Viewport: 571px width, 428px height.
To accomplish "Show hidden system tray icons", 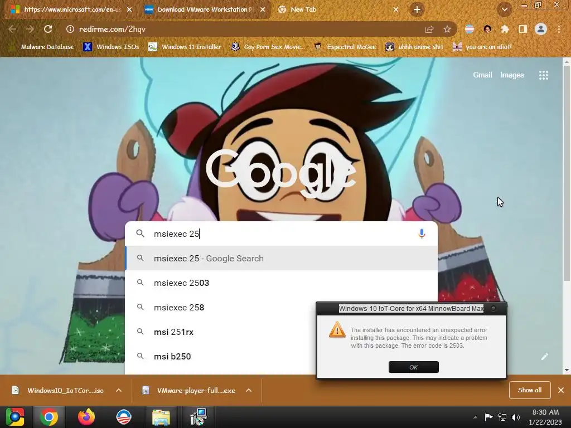I will tap(475, 417).
